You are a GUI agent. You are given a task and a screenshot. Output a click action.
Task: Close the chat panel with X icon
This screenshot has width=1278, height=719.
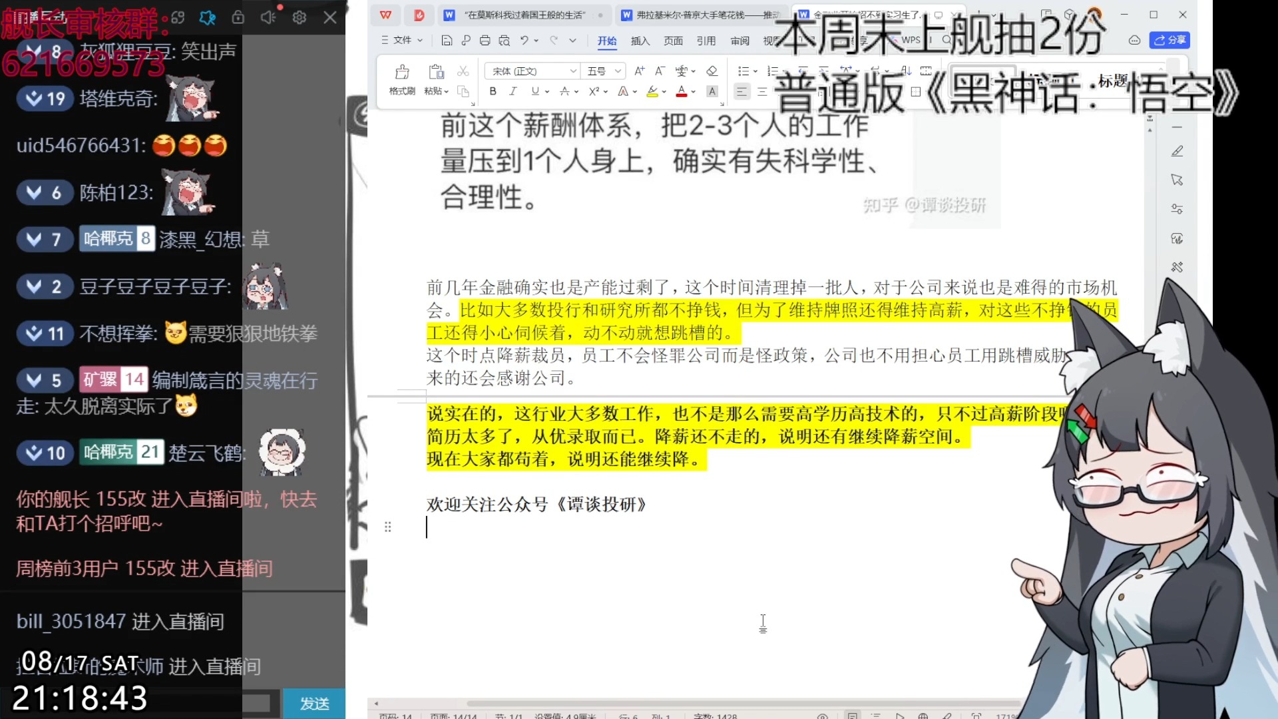tap(330, 17)
